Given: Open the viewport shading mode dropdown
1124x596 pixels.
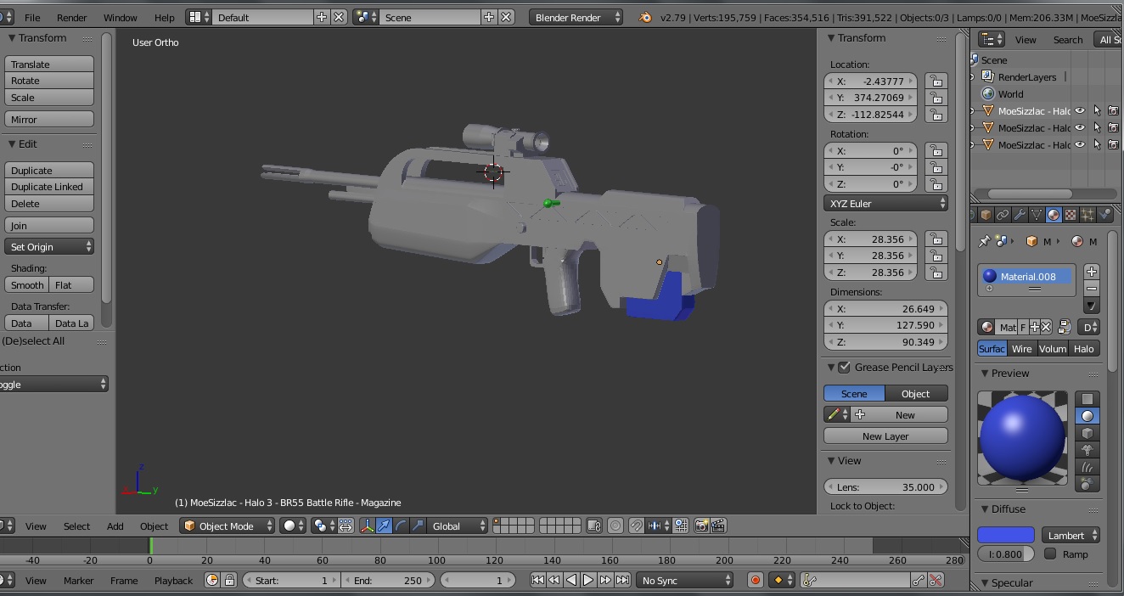Looking at the screenshot, I should click(x=293, y=526).
